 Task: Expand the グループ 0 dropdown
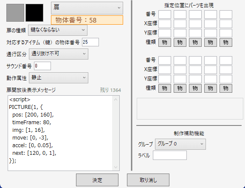click(x=180, y=144)
